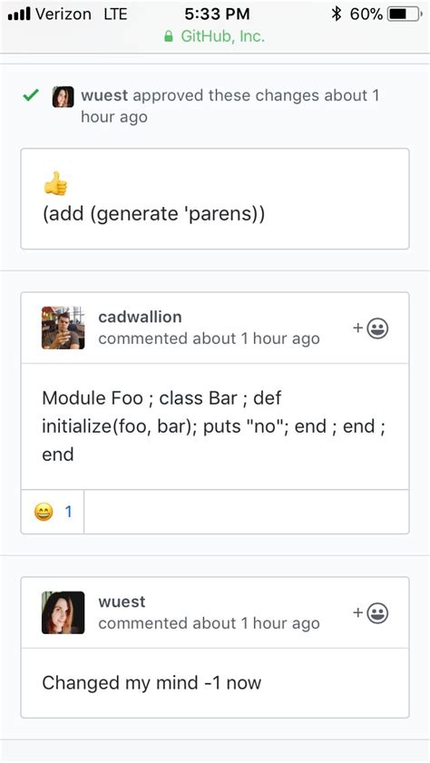Tap the GitHub, Inc. address bar
This screenshot has height=763, width=430.
pyautogui.click(x=215, y=36)
